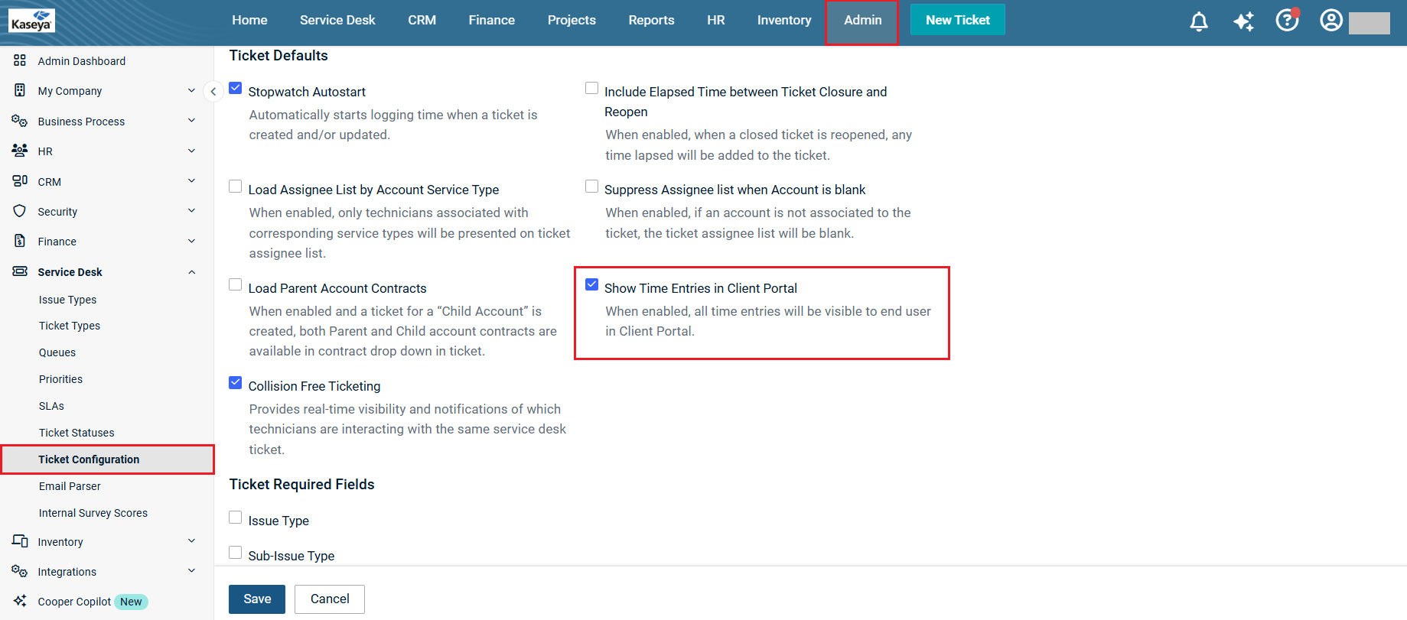
Task: Open the user profile avatar icon
Action: point(1330,21)
